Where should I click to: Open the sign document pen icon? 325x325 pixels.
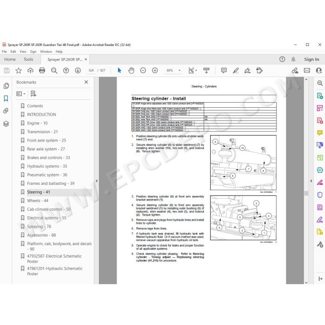coord(247,71)
